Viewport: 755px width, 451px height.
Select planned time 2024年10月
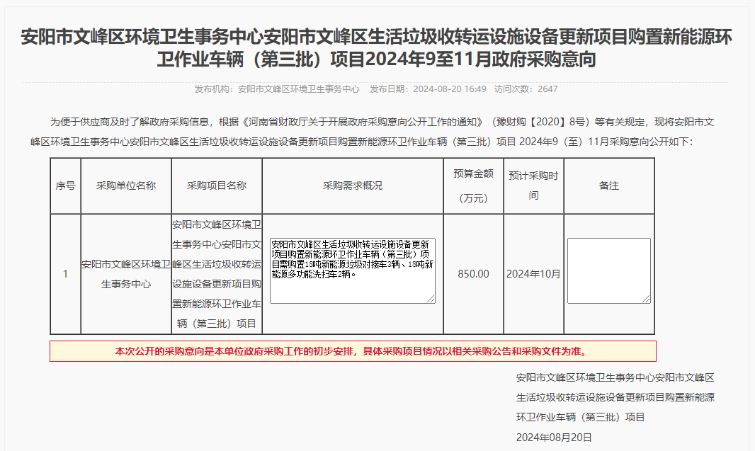533,274
